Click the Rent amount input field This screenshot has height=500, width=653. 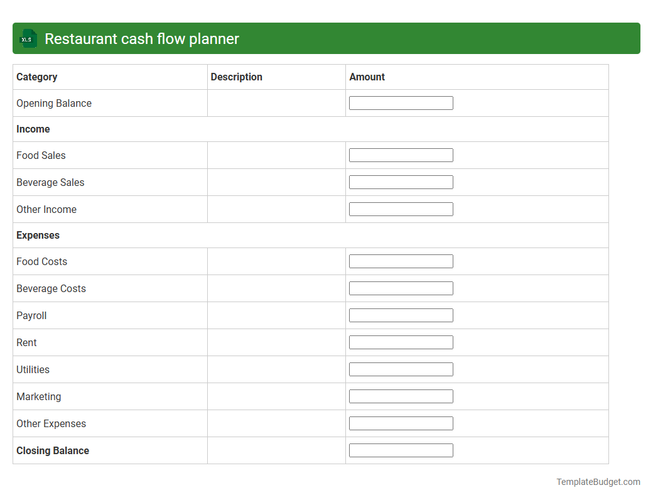pos(401,342)
